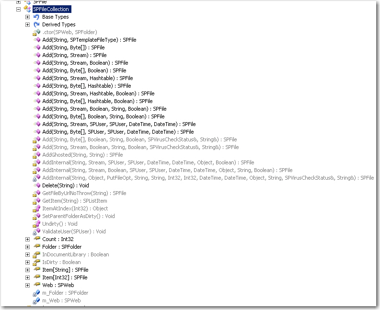Select AddInternal with PutFileOpt parameter

(x=208, y=178)
